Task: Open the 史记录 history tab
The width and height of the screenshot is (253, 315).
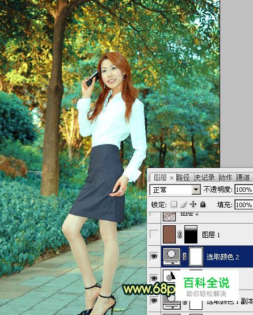Action: click(205, 178)
